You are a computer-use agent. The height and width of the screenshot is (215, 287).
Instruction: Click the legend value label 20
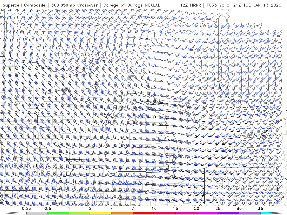tap(197, 209)
